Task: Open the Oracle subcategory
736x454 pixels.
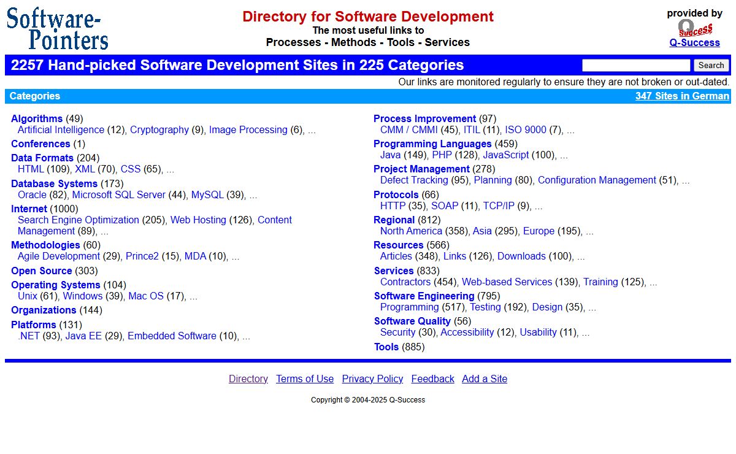Action: [x=32, y=195]
